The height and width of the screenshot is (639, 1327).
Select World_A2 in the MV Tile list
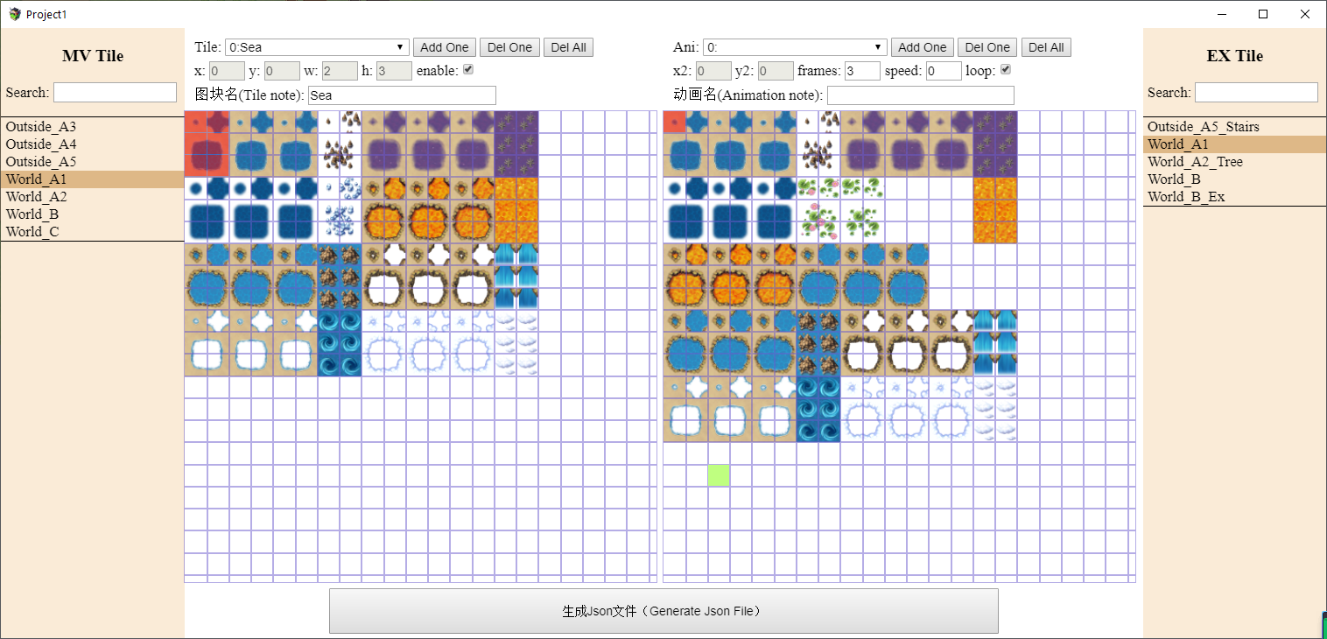pos(93,197)
